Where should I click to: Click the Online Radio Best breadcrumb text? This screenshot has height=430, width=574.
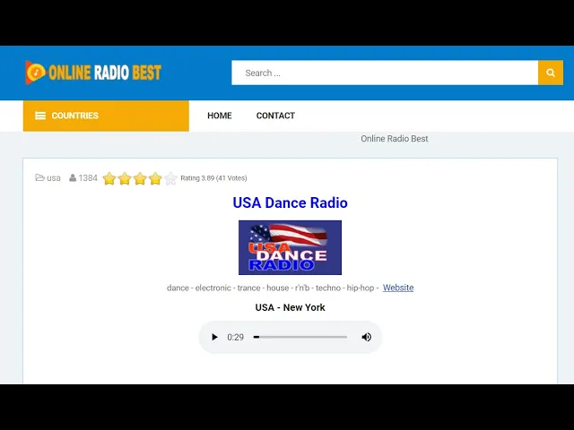395,139
